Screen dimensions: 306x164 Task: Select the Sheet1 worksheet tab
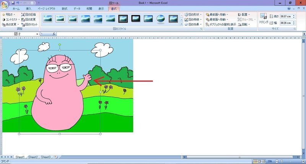[x=20, y=157]
